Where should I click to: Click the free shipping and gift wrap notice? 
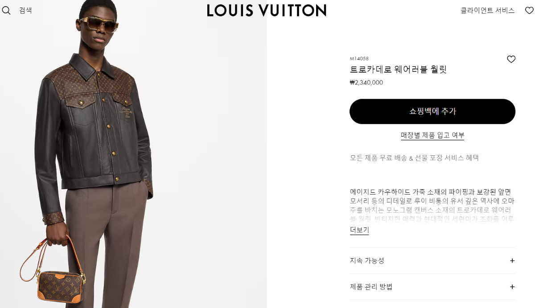pos(415,158)
